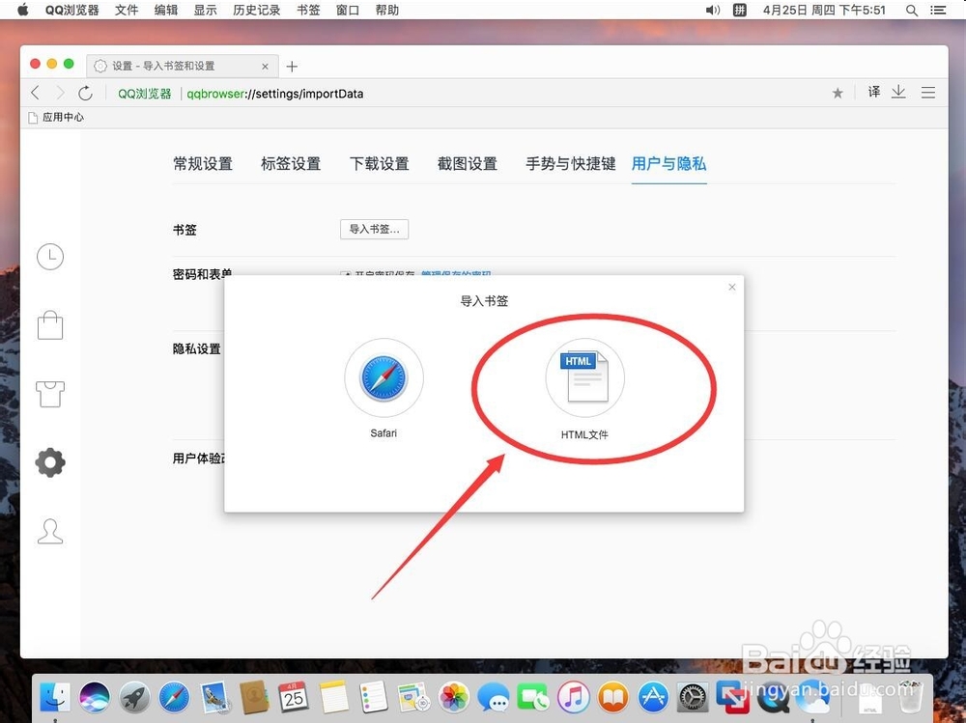Open the 文件 menu
Viewport: 966px width, 723px height.
[x=127, y=10]
